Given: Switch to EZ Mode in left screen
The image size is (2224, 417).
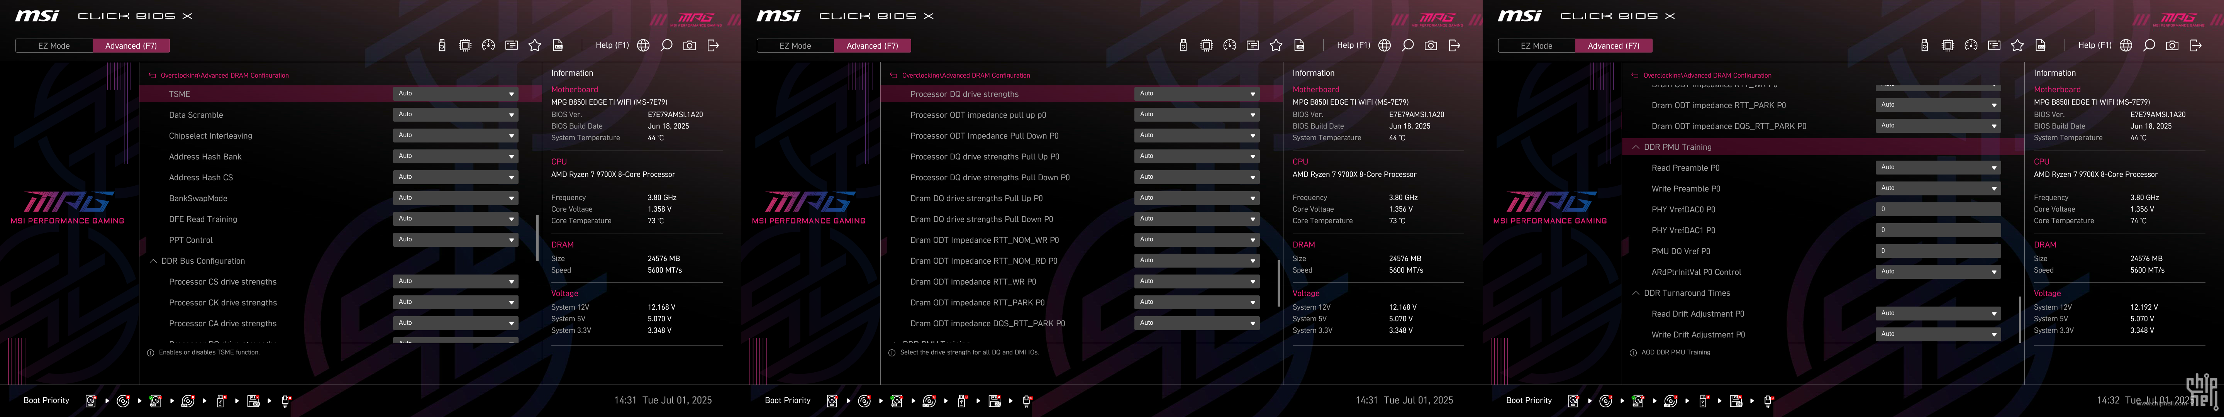Looking at the screenshot, I should (x=54, y=46).
